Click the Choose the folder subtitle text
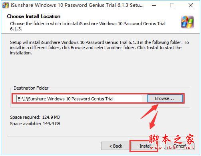 click(x=88, y=26)
